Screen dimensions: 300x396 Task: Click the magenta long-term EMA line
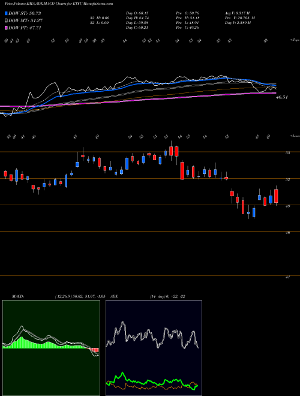tap(137, 99)
